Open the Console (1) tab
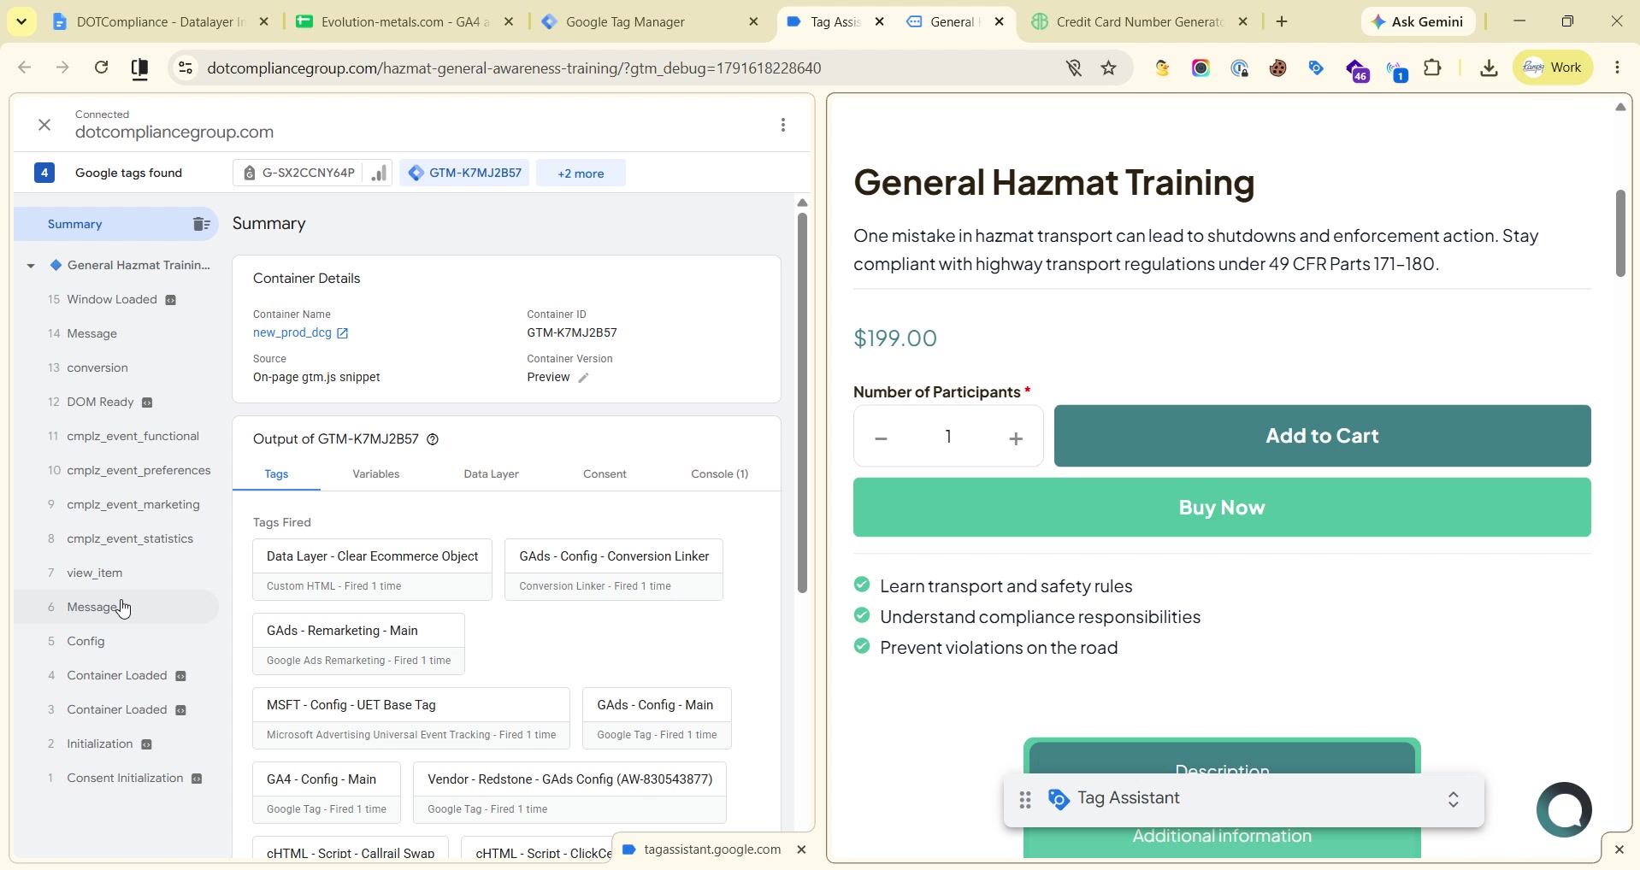1640x870 pixels. 719,474
